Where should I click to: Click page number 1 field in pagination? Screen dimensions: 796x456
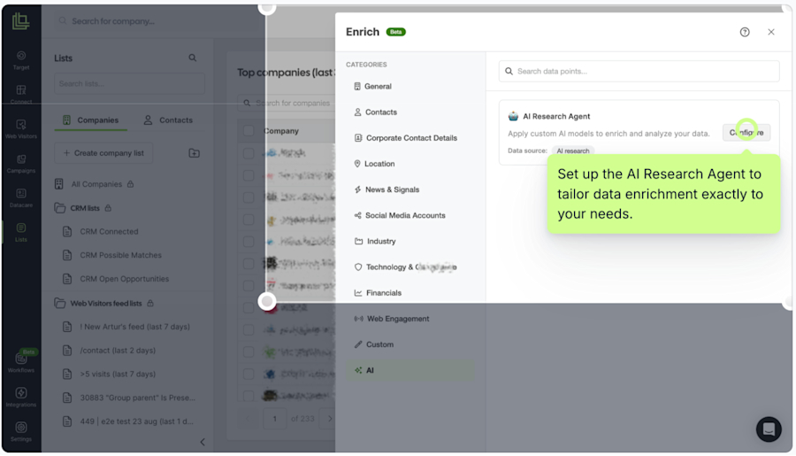[275, 419]
